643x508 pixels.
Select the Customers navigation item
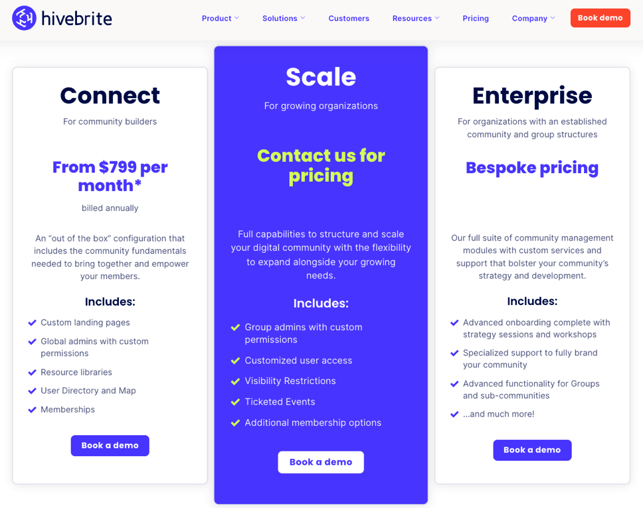349,19
